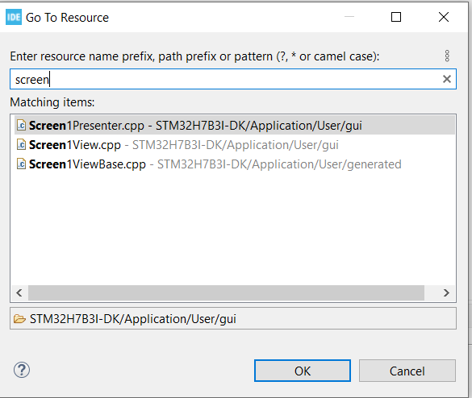This screenshot has width=472, height=398.
Task: Select Screen1ViewBase.cpp from generated folder
Action: pyautogui.click(x=235, y=164)
